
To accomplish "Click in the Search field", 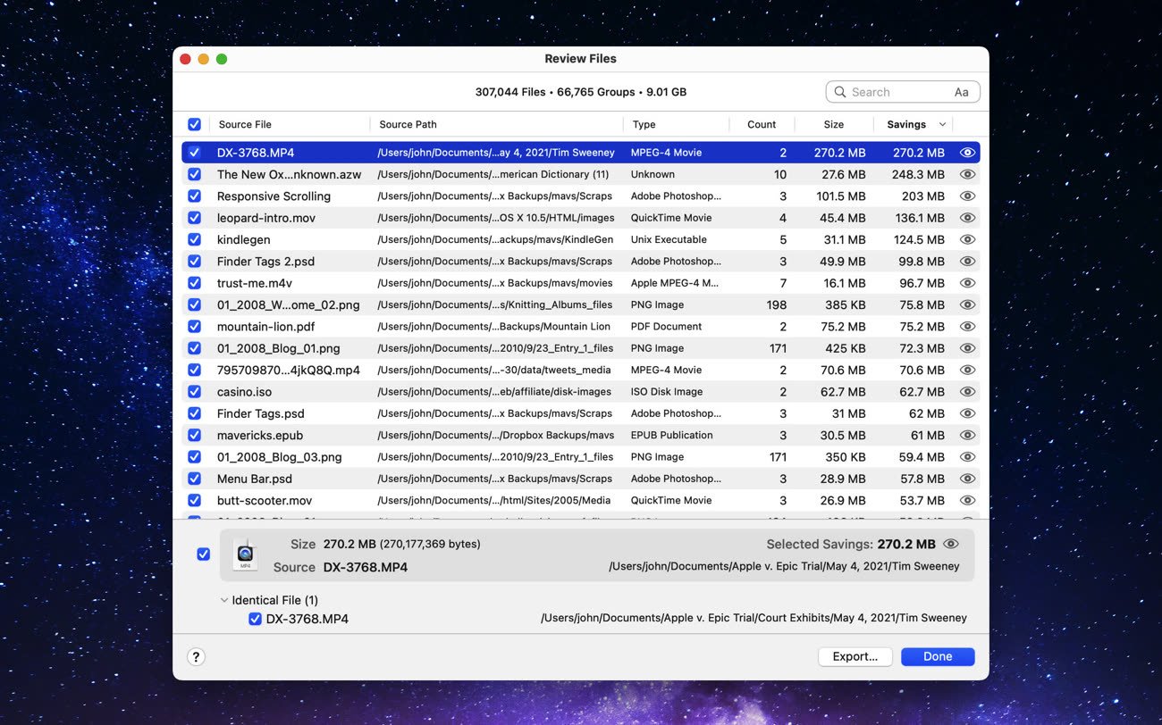I will 903,92.
